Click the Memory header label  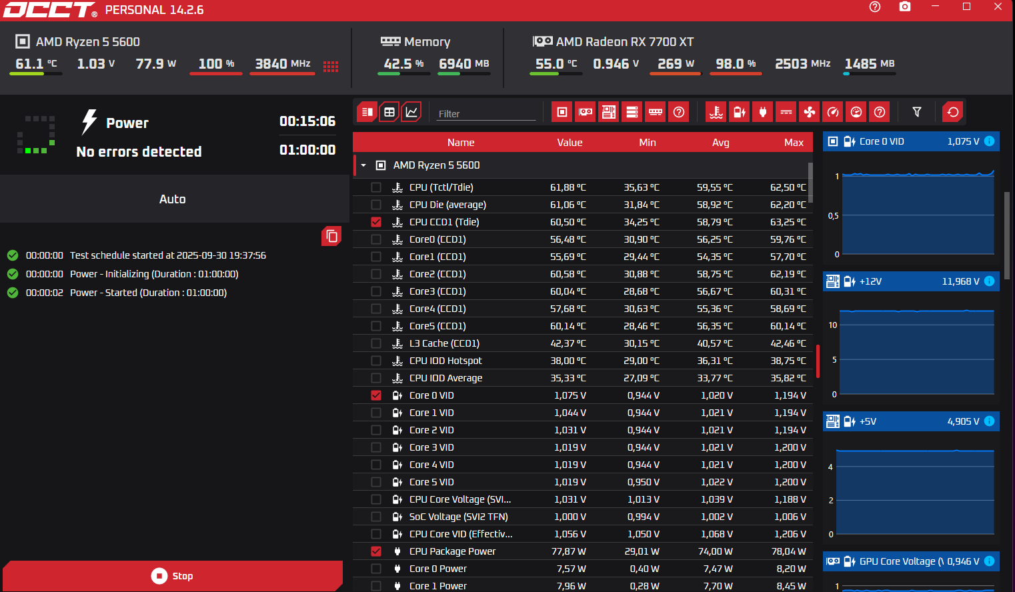pyautogui.click(x=427, y=42)
